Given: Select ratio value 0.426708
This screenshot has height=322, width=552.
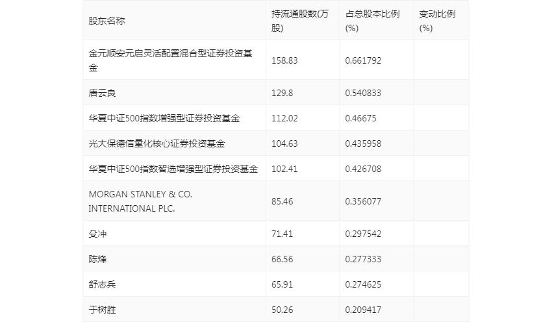Looking at the screenshot, I should click(x=363, y=169).
